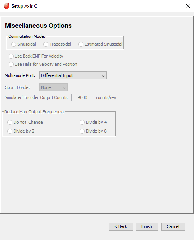Click the Miscellaneous Options heading
The width and height of the screenshot is (194, 240).
tap(38, 26)
